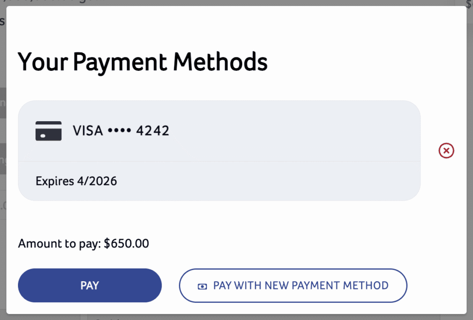
Task: Click the divider line inside the saved card
Action: point(219,161)
